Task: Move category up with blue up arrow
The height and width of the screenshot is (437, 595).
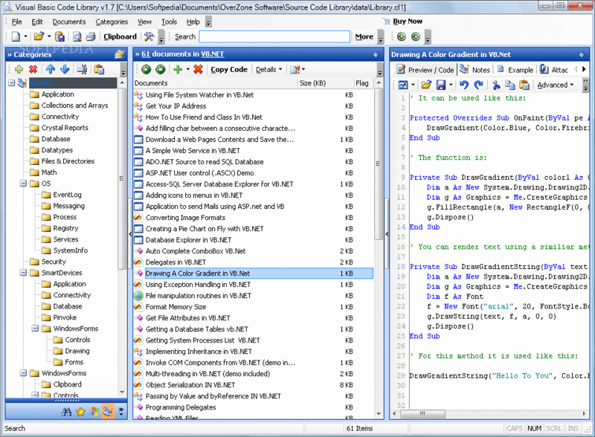Action: click(50, 69)
